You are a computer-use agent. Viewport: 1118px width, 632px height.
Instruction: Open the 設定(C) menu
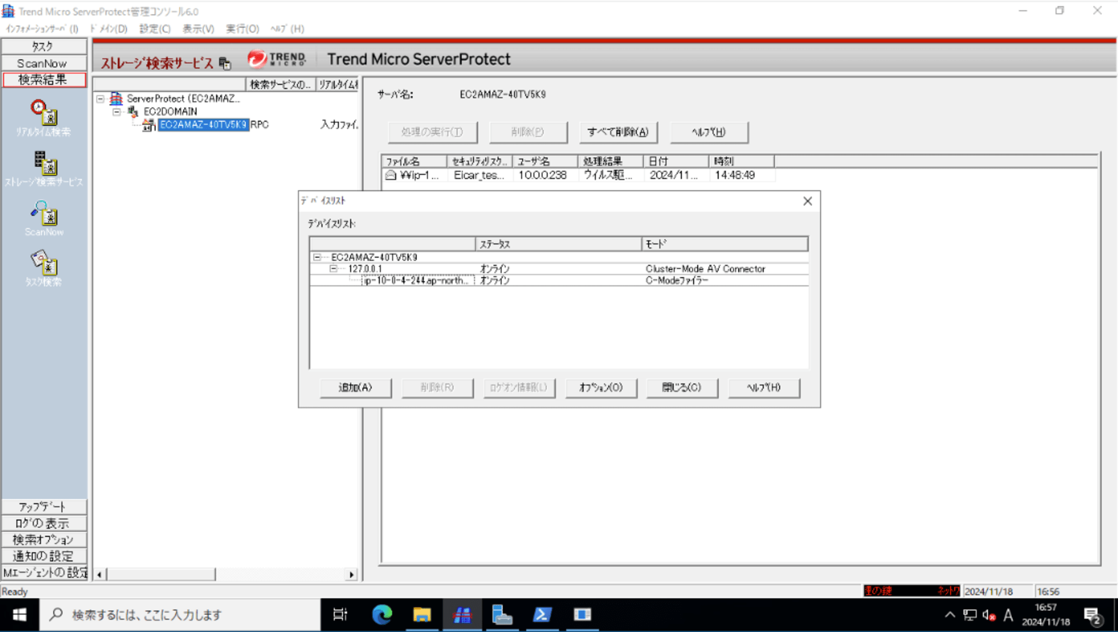click(155, 28)
